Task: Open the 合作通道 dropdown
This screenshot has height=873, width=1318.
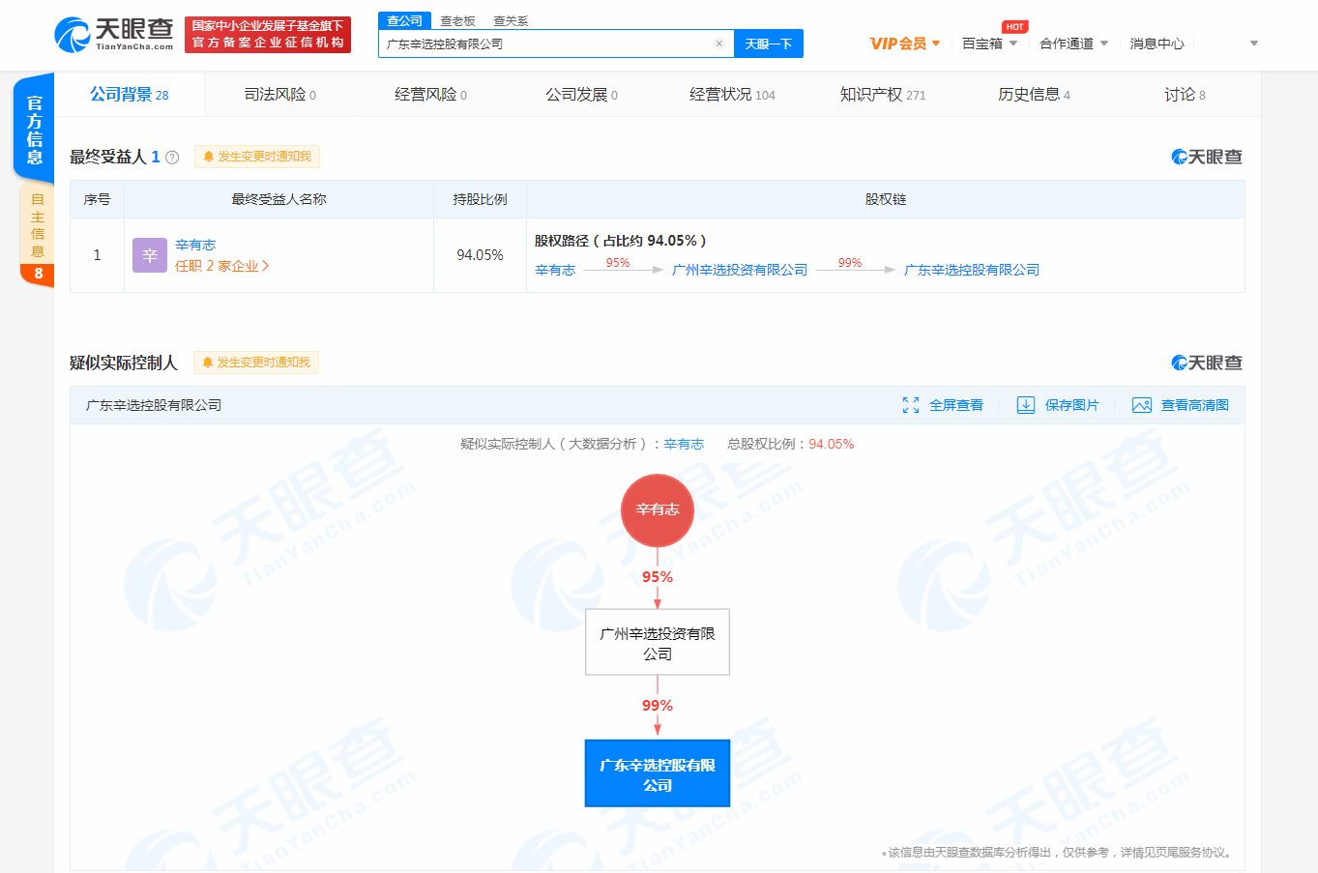Action: (1067, 44)
